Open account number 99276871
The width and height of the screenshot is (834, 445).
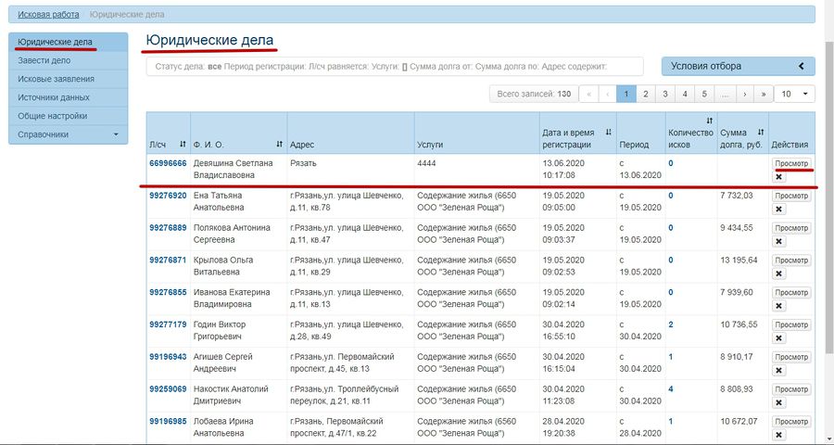[168, 260]
